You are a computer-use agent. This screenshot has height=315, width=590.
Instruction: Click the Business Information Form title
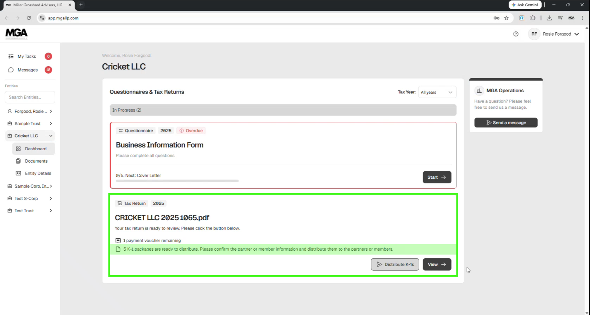pyautogui.click(x=159, y=145)
